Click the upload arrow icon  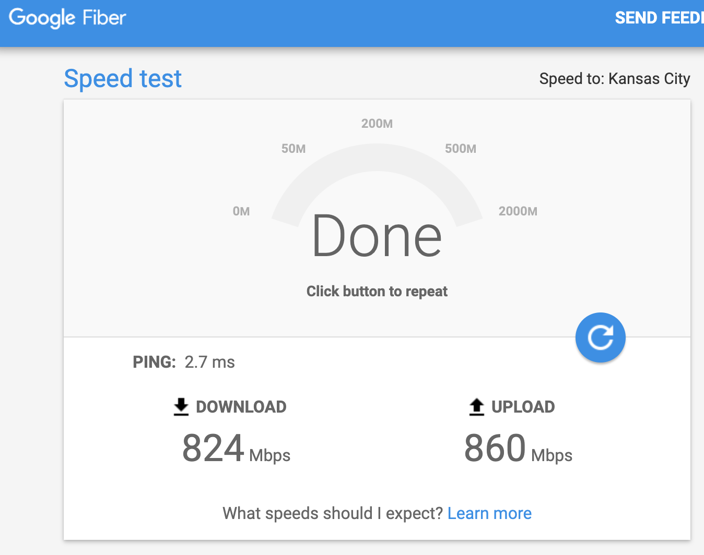[x=477, y=407]
